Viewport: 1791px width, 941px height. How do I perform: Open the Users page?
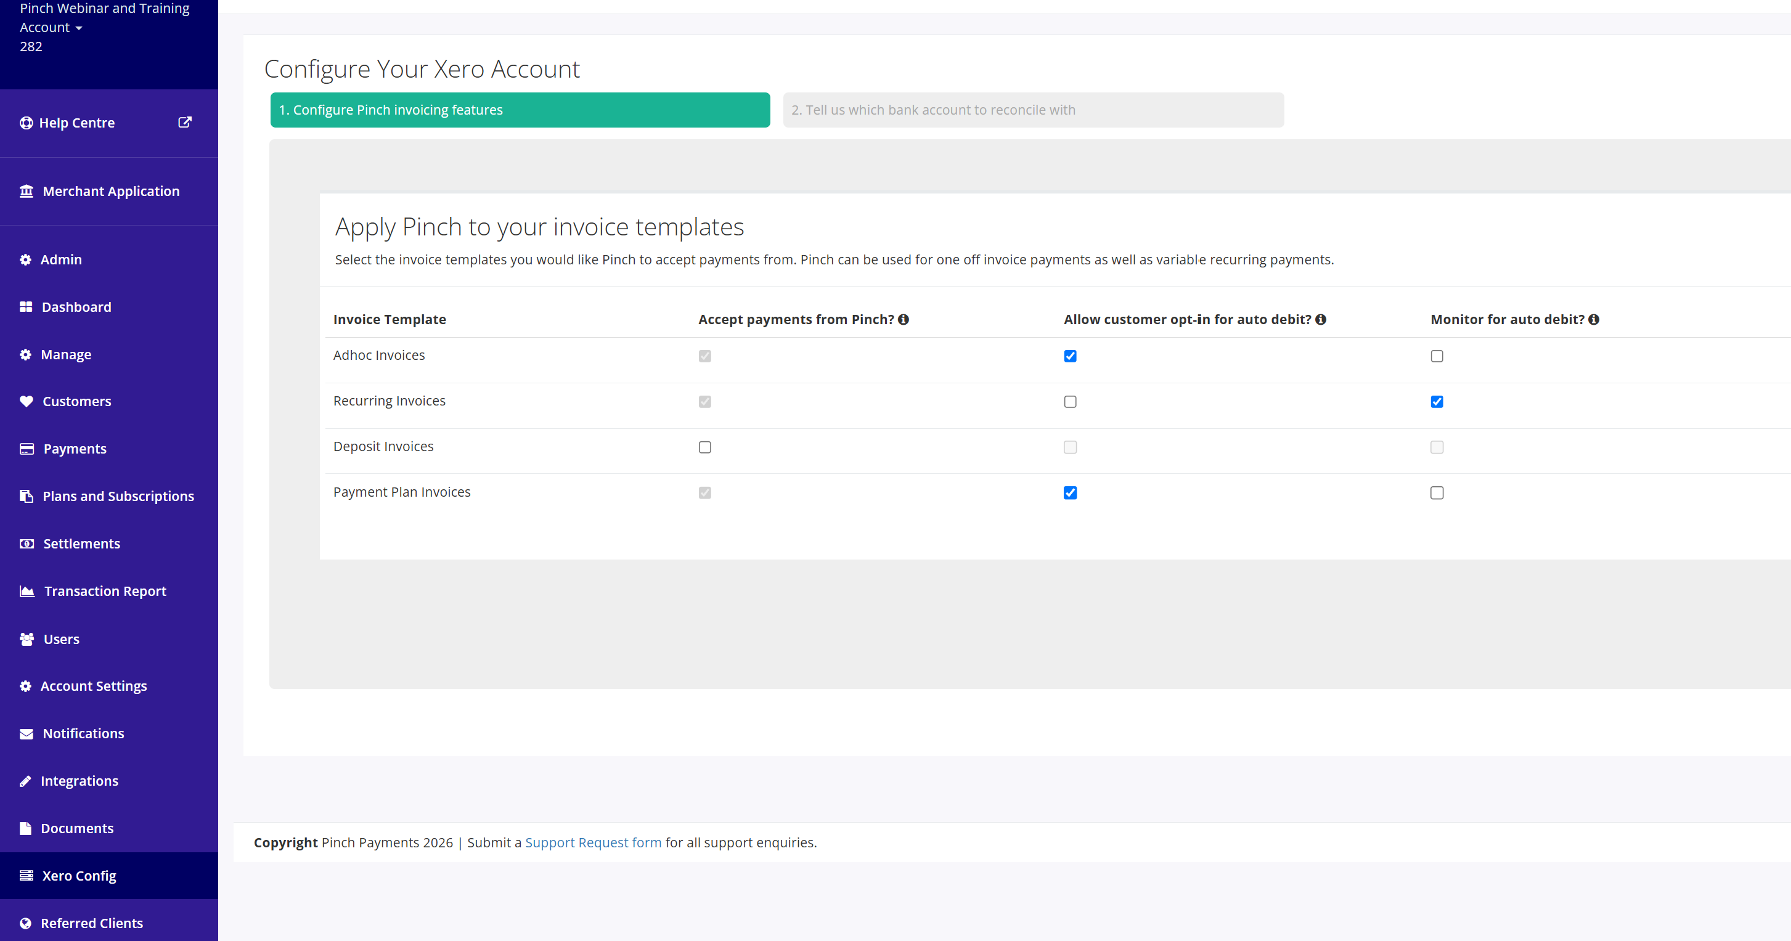(x=109, y=640)
